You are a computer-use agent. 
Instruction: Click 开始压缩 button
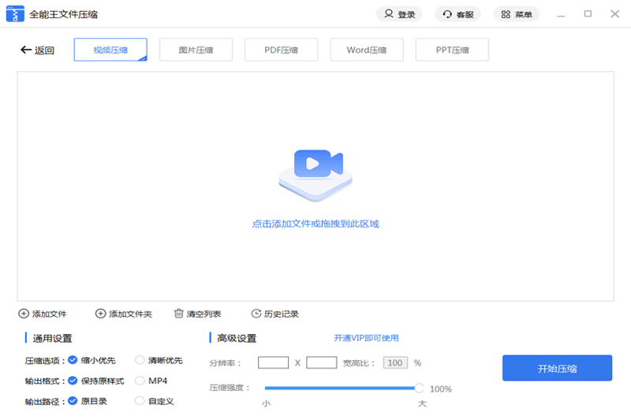(557, 368)
